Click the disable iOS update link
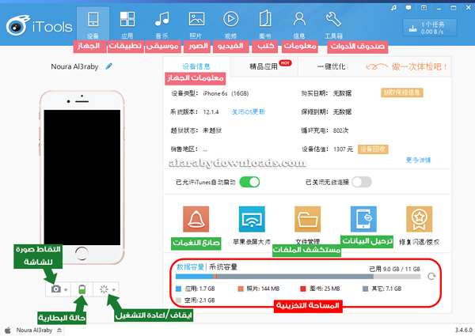Screen dimensions: 475x336 pyautogui.click(x=249, y=112)
